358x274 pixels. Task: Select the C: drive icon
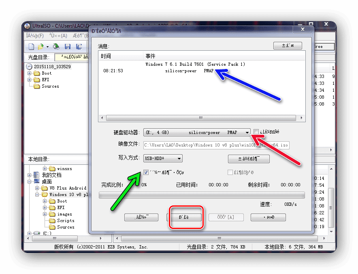(37, 233)
